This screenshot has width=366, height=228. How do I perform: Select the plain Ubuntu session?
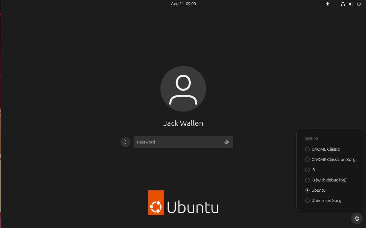[315, 190]
